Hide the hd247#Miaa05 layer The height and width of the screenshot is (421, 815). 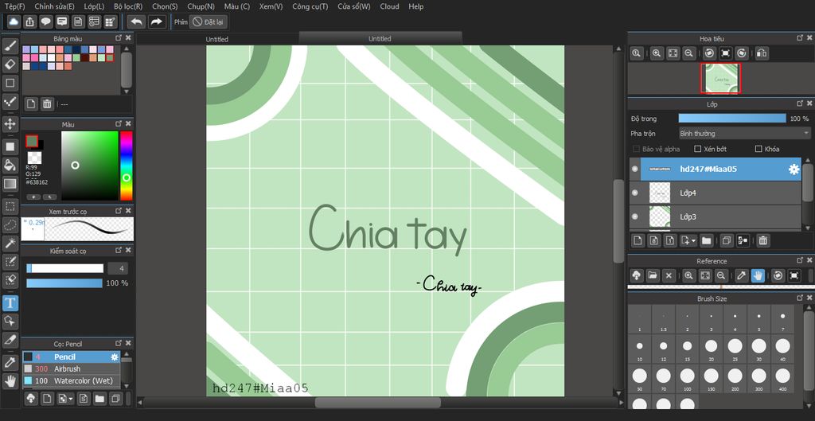click(x=634, y=169)
